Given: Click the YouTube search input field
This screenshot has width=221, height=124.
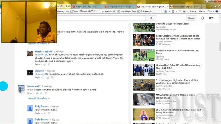Looking at the screenshot, I should click(101, 18).
